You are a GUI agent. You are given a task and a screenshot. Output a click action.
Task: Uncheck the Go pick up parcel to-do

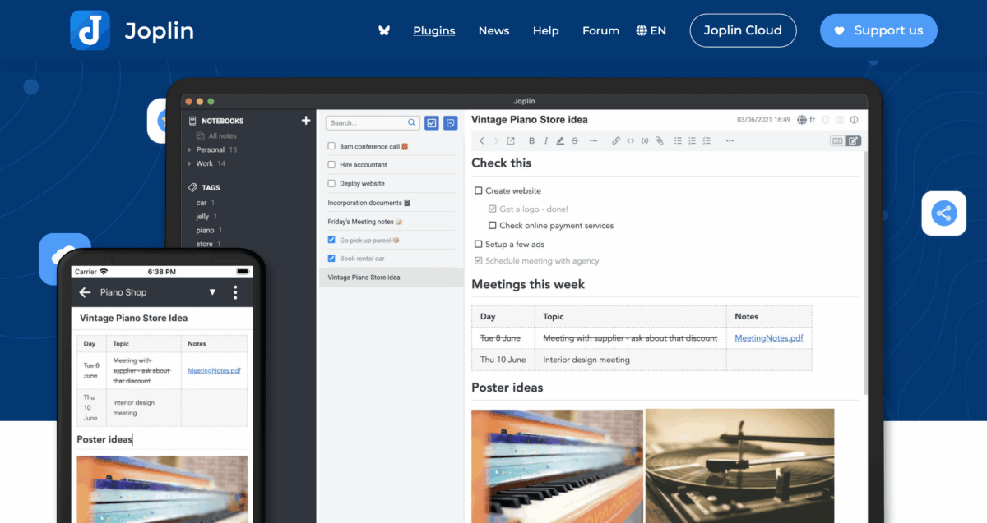tap(331, 240)
